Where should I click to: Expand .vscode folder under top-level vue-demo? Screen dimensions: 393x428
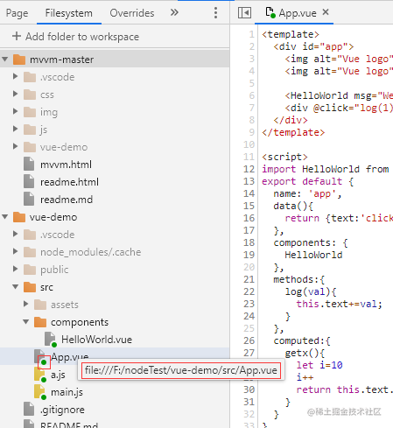(15, 234)
